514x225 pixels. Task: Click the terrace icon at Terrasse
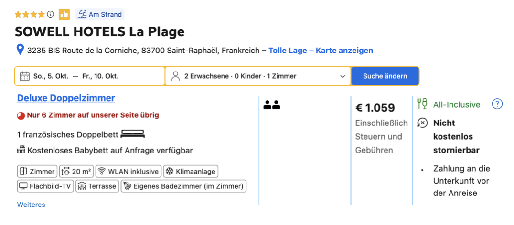pyautogui.click(x=82, y=186)
